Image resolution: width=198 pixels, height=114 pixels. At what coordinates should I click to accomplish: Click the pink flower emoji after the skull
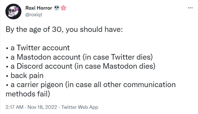63,8
